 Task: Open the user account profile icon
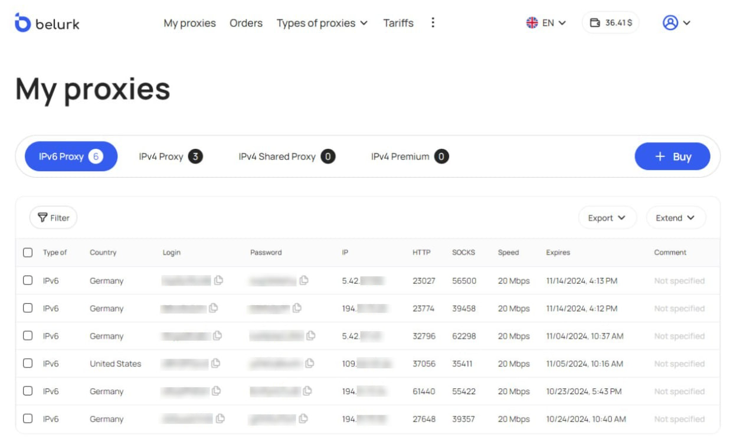670,23
